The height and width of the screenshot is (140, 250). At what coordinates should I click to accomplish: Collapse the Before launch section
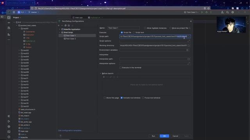[100, 73]
